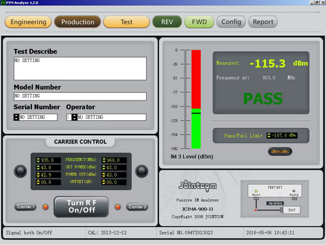Click the Model Number input field
This screenshot has width=326, height=245.
[80, 96]
